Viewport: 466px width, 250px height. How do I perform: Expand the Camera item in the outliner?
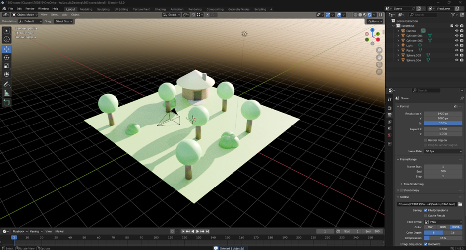(398, 31)
